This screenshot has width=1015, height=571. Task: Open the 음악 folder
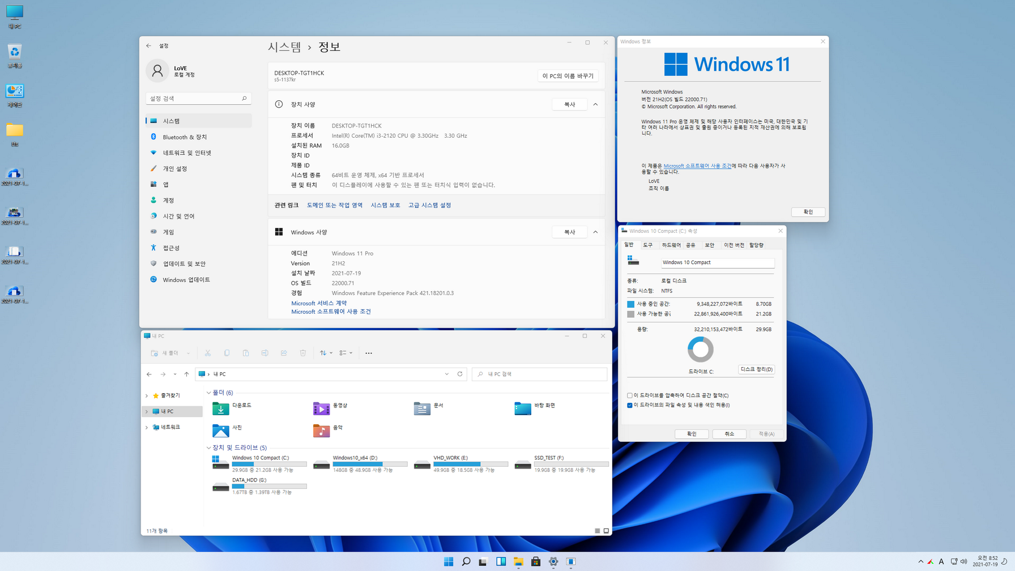click(328, 430)
